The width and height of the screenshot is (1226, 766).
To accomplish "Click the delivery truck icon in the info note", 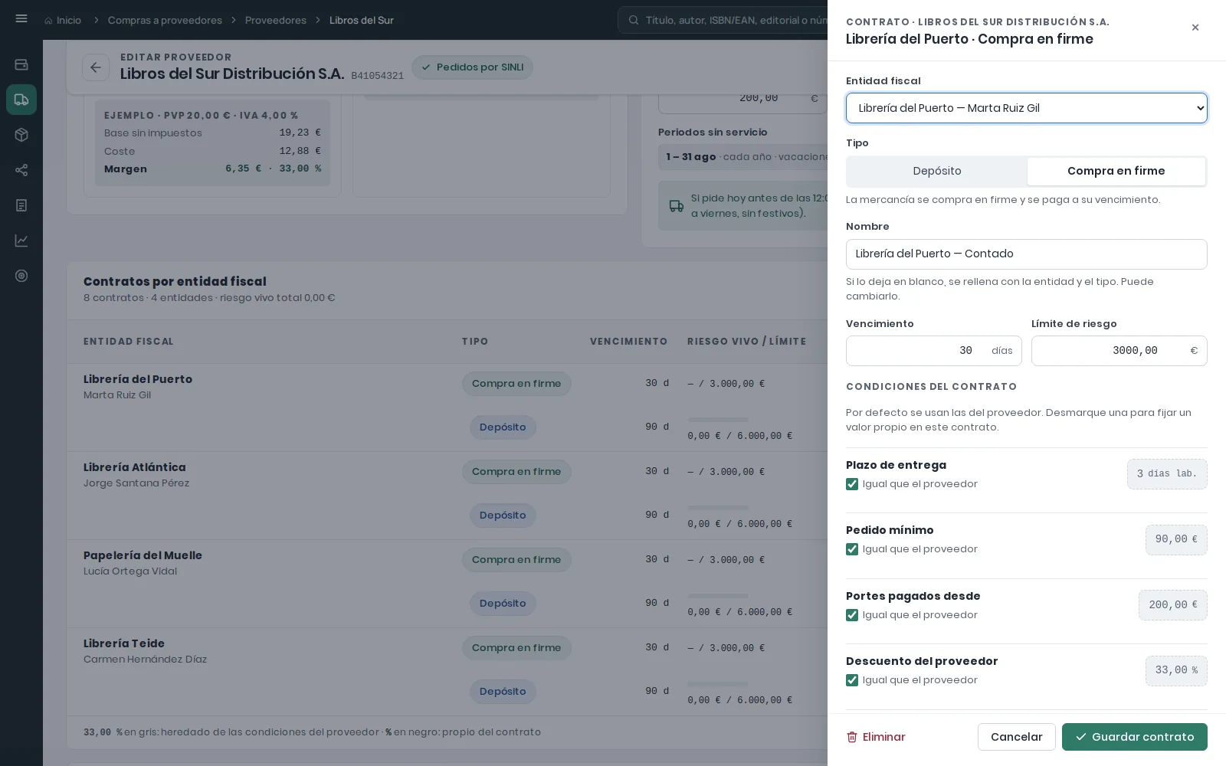I will (677, 206).
